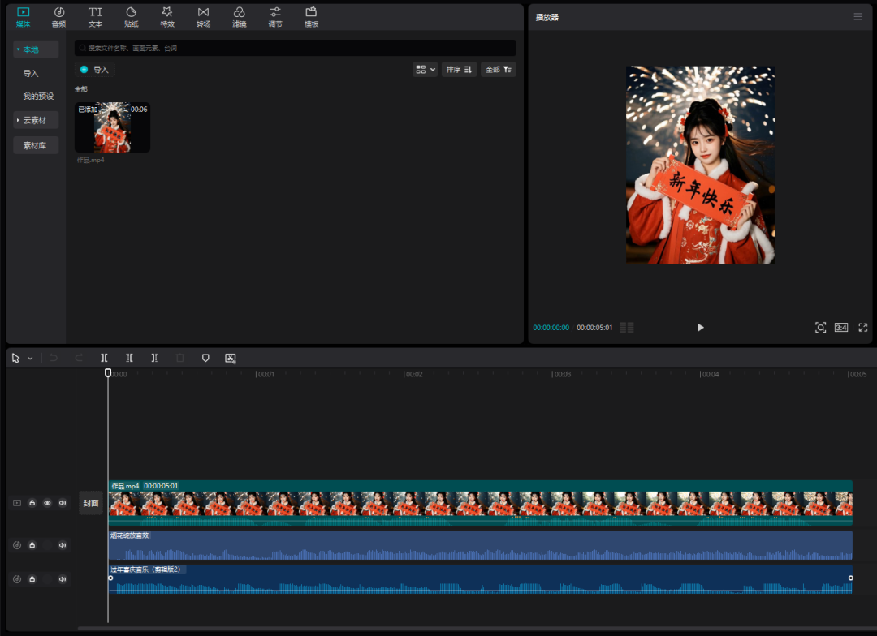Click the marker shield icon in timeline toolbar
This screenshot has width=877, height=636.
[205, 358]
